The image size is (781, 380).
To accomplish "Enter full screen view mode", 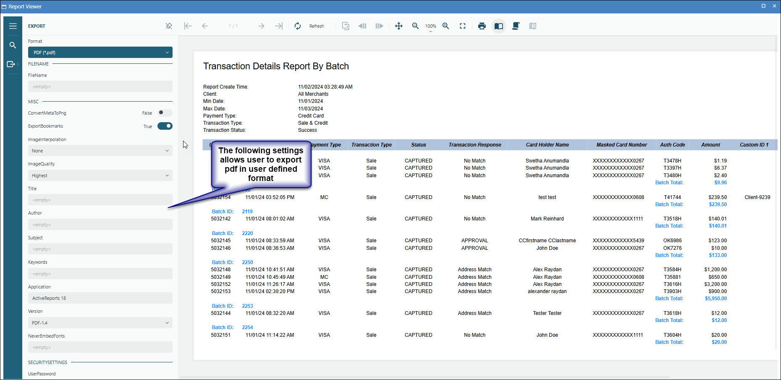I will pyautogui.click(x=462, y=26).
